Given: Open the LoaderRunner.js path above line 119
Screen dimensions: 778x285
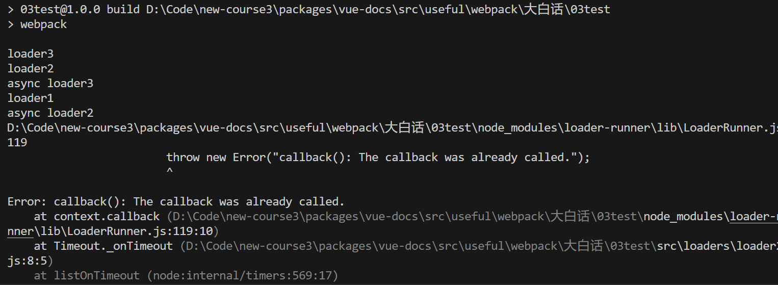Looking at the screenshot, I should coord(392,127).
